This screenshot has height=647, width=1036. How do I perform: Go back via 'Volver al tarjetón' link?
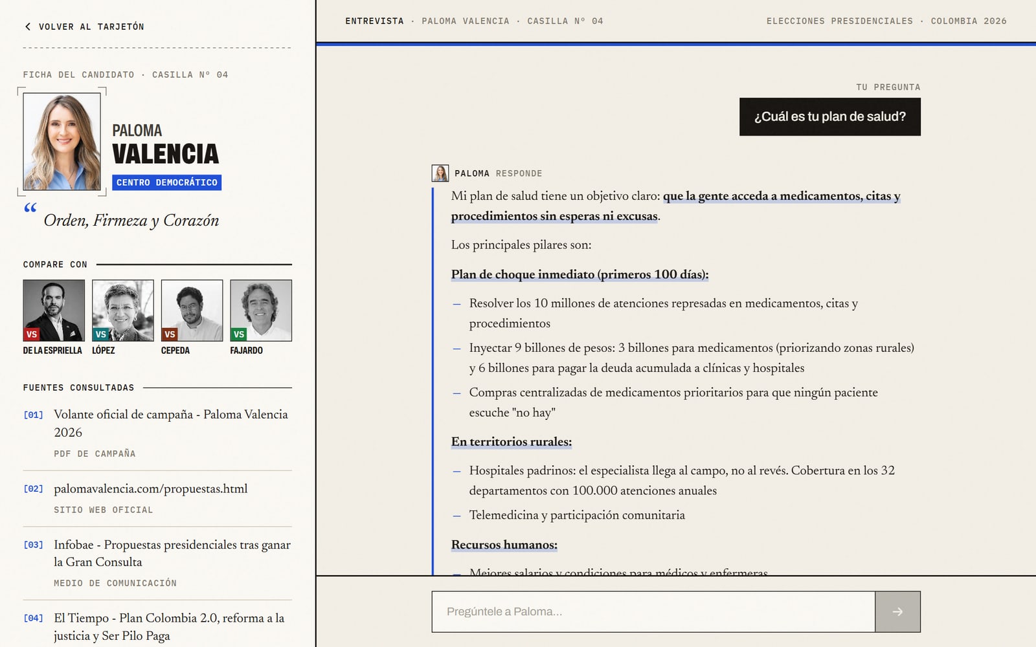click(x=84, y=27)
